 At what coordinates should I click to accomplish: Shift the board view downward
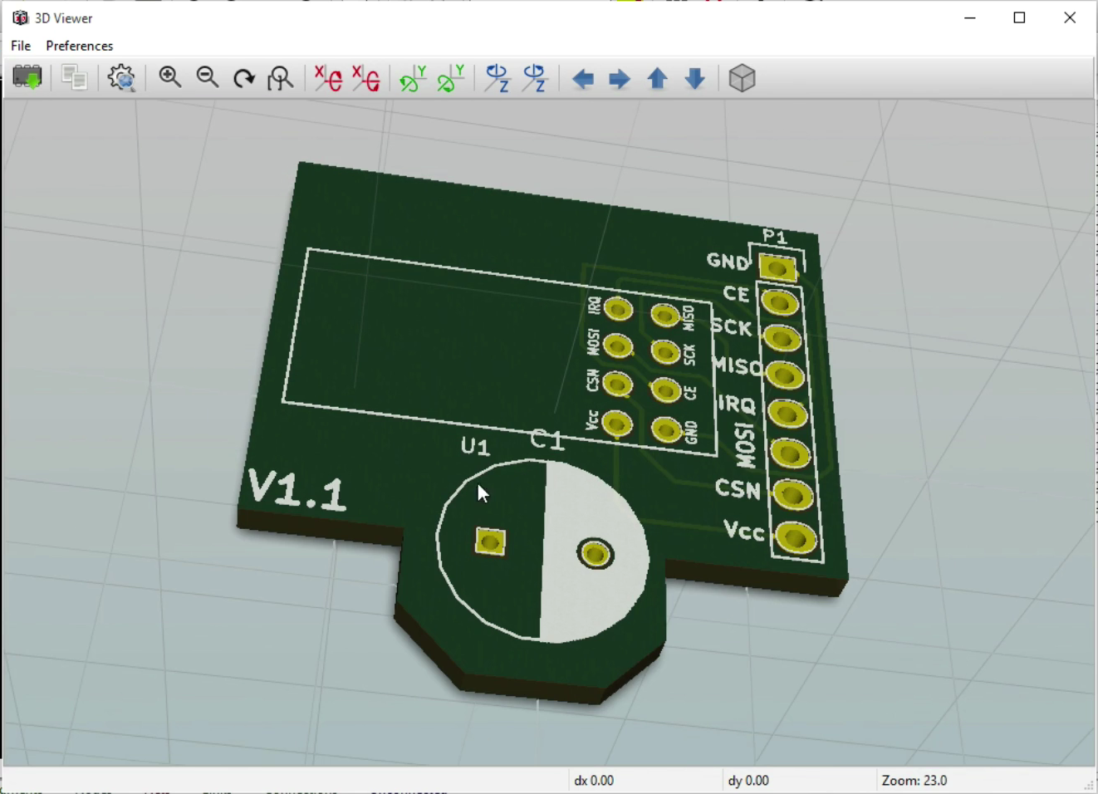tap(694, 77)
